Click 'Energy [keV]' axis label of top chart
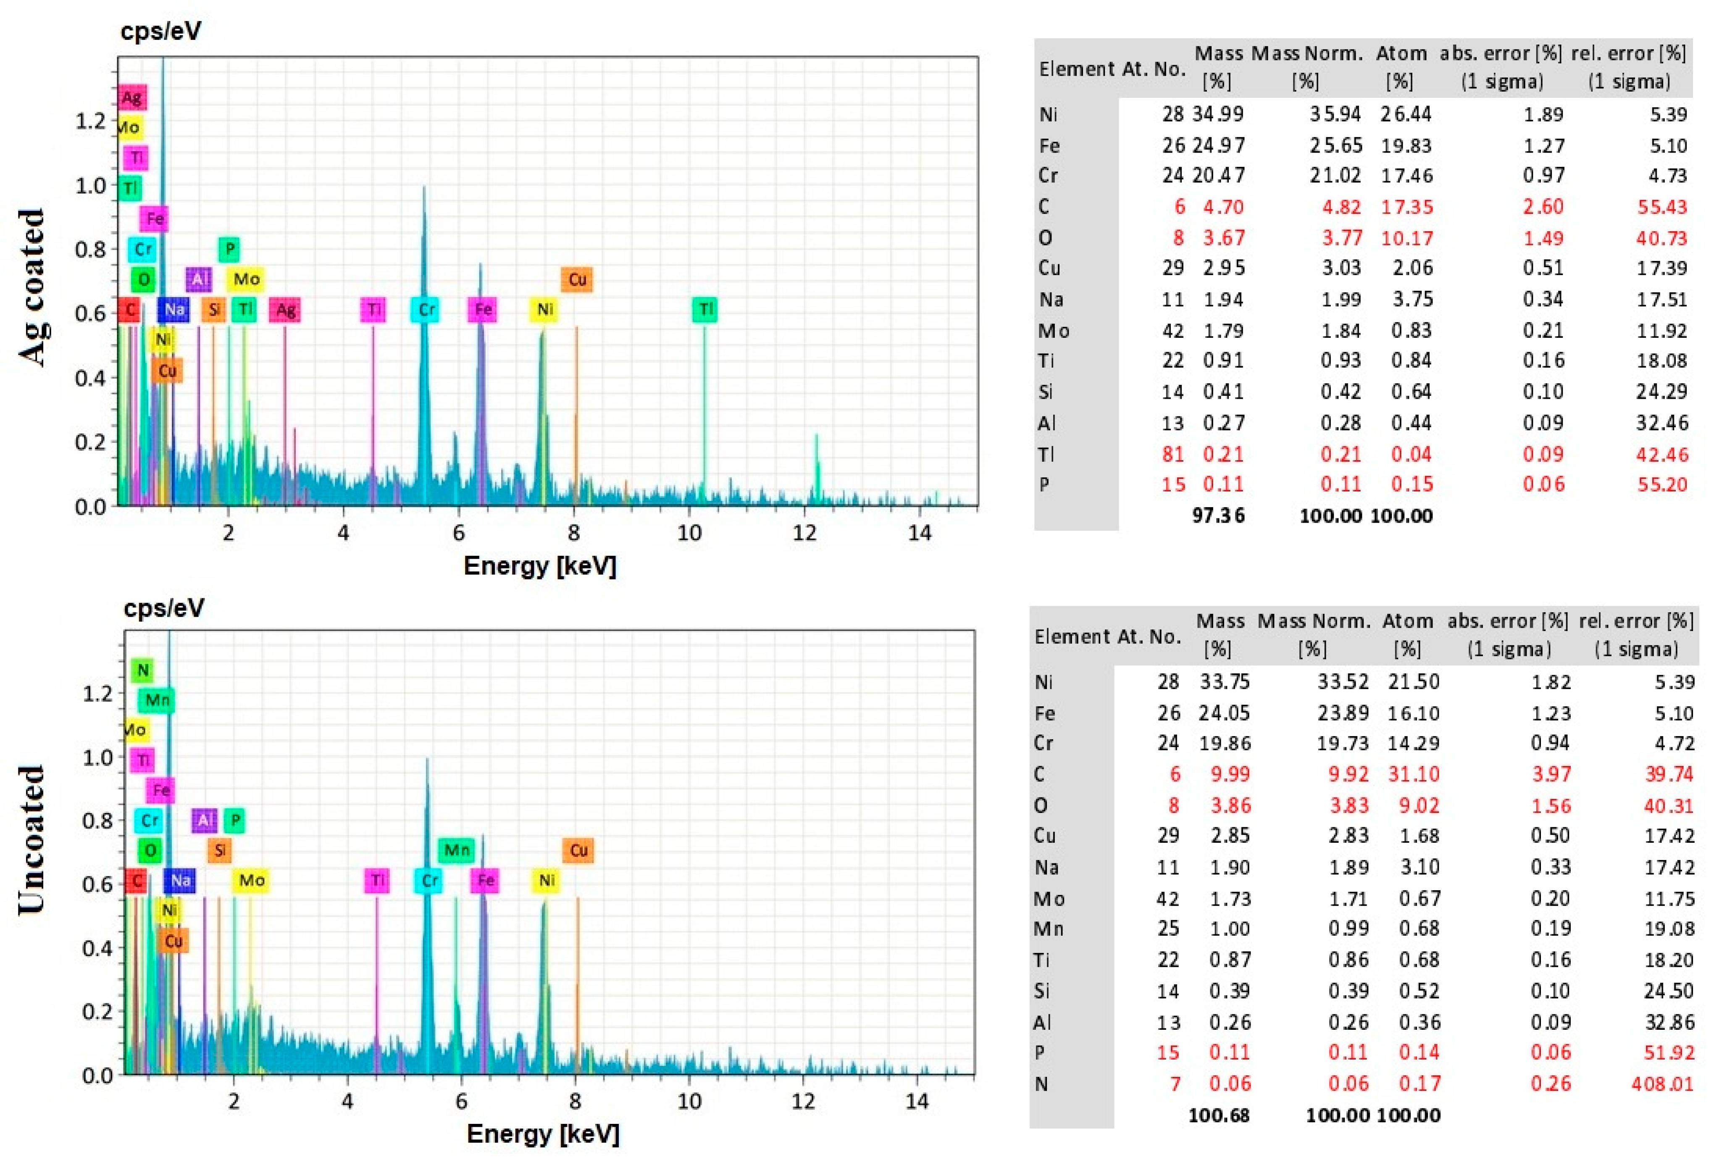The height and width of the screenshot is (1168, 1714). (540, 566)
